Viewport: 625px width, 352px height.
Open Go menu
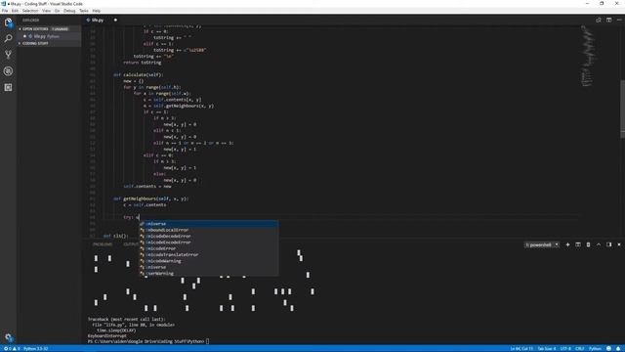(58, 11)
